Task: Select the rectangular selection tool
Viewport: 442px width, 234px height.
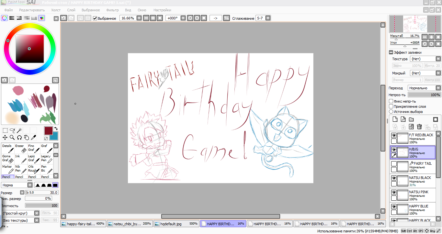Action: (x=5, y=130)
